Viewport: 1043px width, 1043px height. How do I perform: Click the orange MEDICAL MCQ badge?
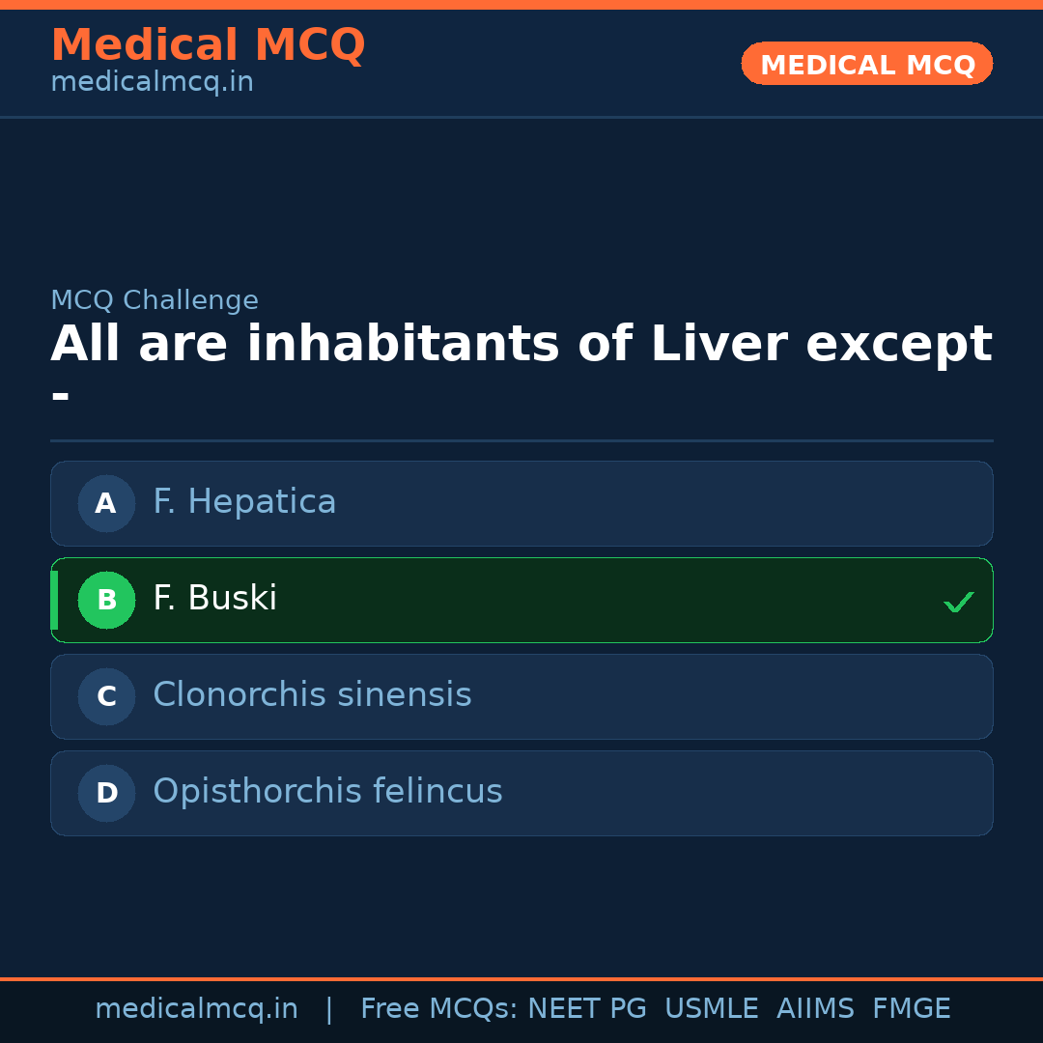[866, 65]
